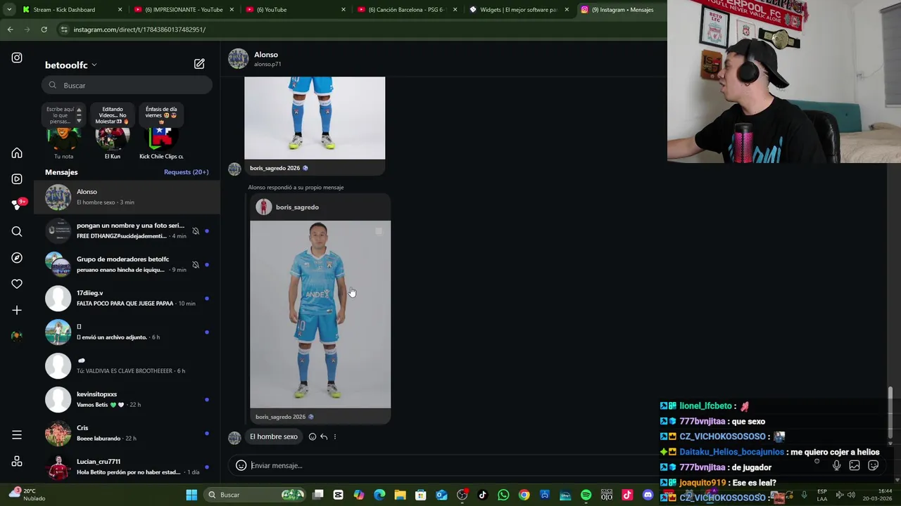
Task: Open Reels from the sidebar
Action: pyautogui.click(x=17, y=179)
